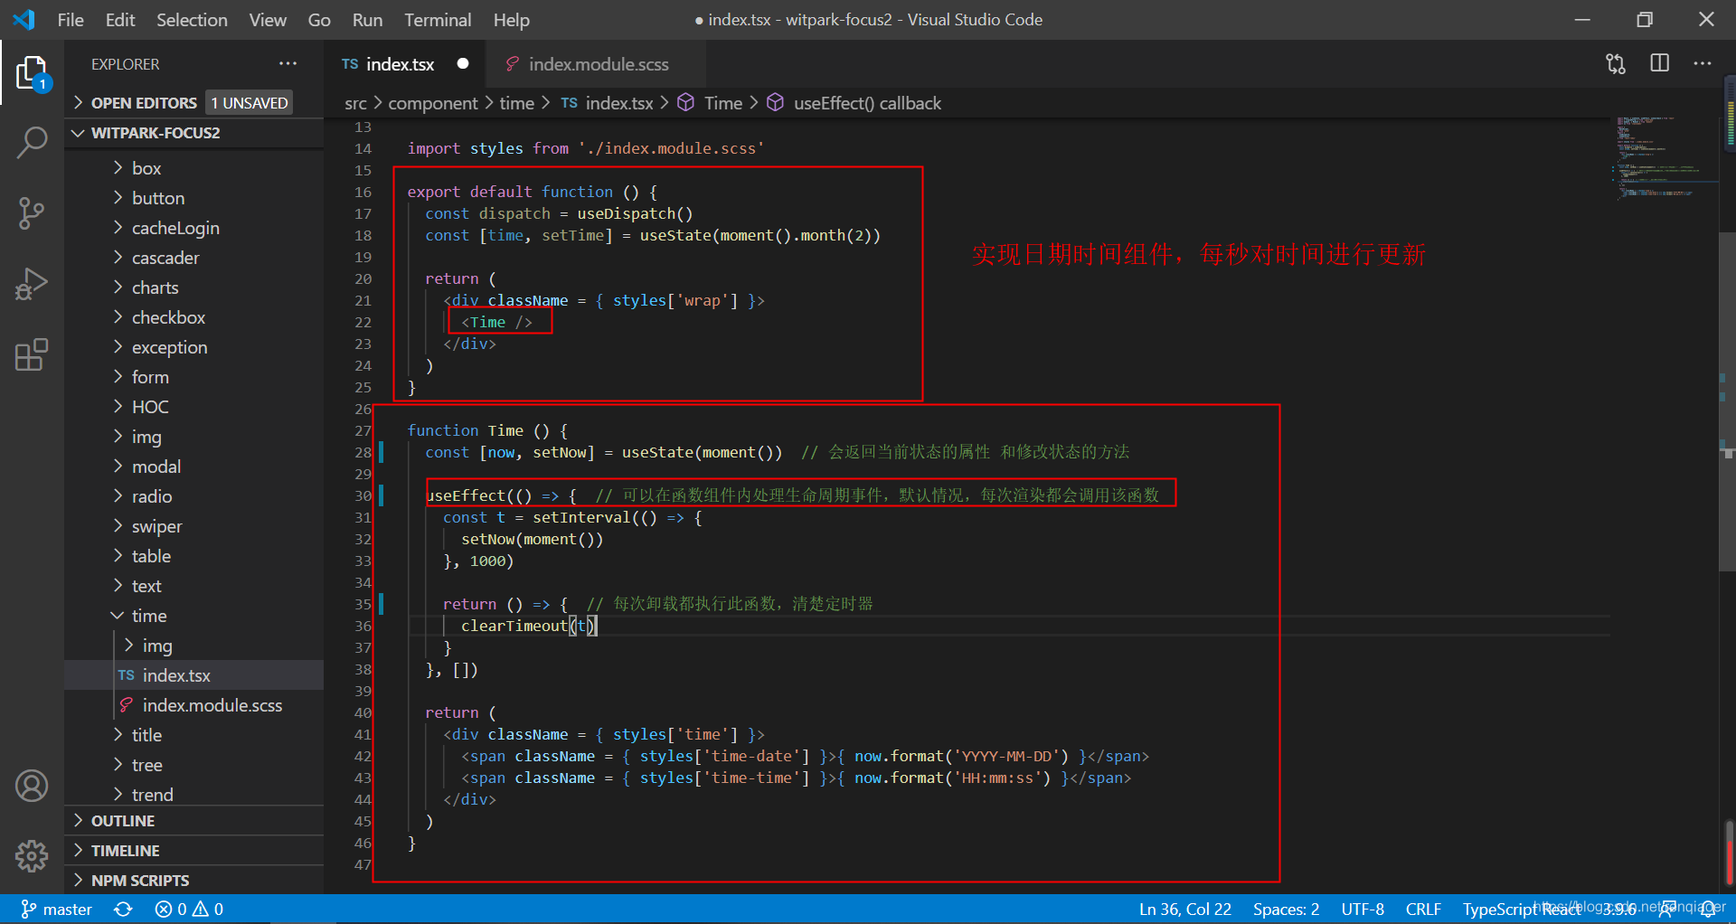Viewport: 1736px width, 924px height.
Task: Change line ending via CRLF
Action: click(1423, 909)
